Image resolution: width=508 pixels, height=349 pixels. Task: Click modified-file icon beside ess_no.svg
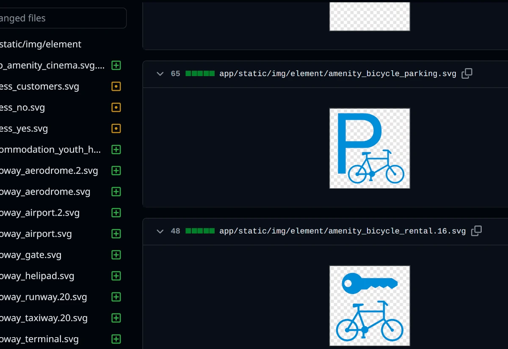[x=116, y=107]
